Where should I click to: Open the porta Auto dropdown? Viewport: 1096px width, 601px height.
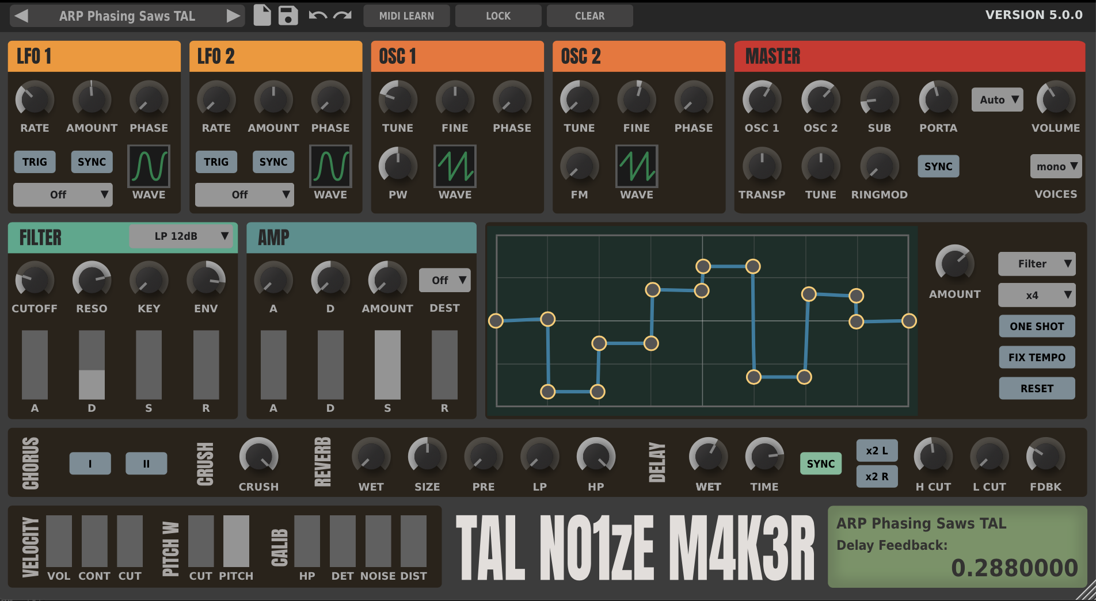click(x=998, y=100)
